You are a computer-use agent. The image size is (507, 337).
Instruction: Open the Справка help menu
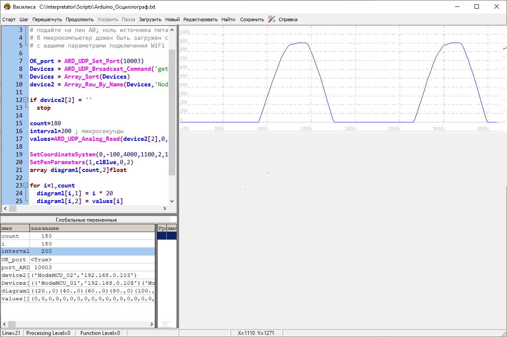pyautogui.click(x=288, y=19)
